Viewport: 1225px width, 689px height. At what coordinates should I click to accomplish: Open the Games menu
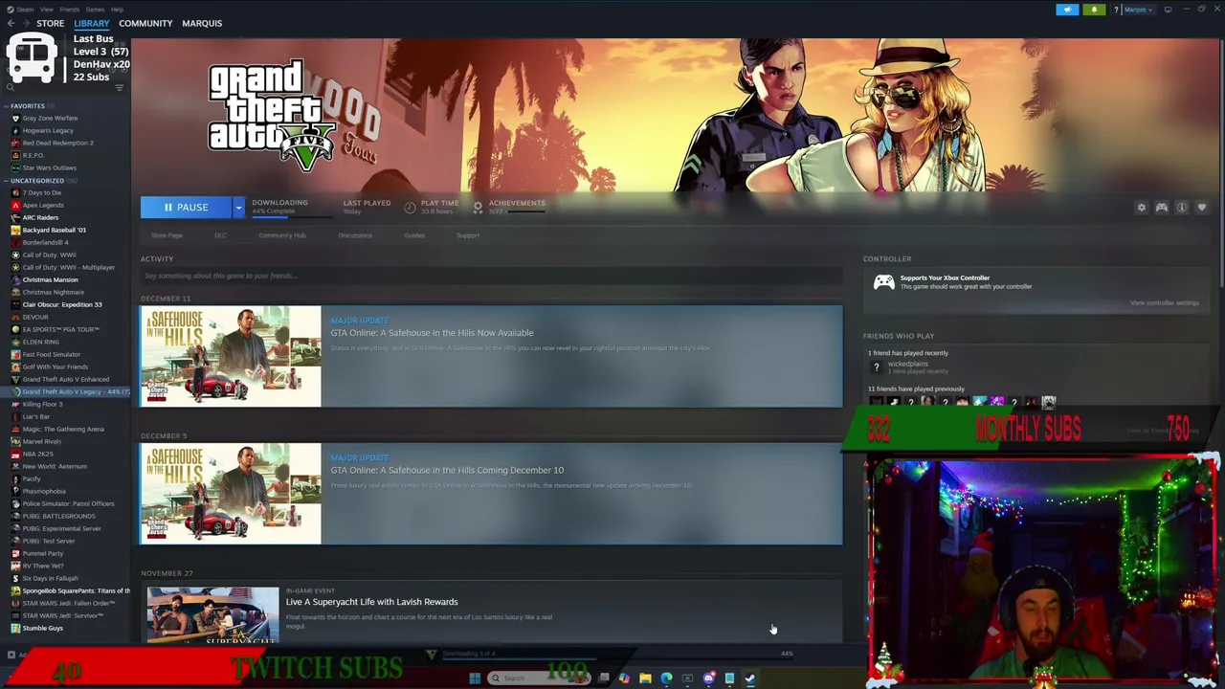click(x=95, y=10)
